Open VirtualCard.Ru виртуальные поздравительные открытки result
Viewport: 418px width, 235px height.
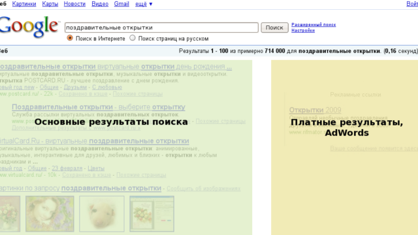(x=94, y=141)
